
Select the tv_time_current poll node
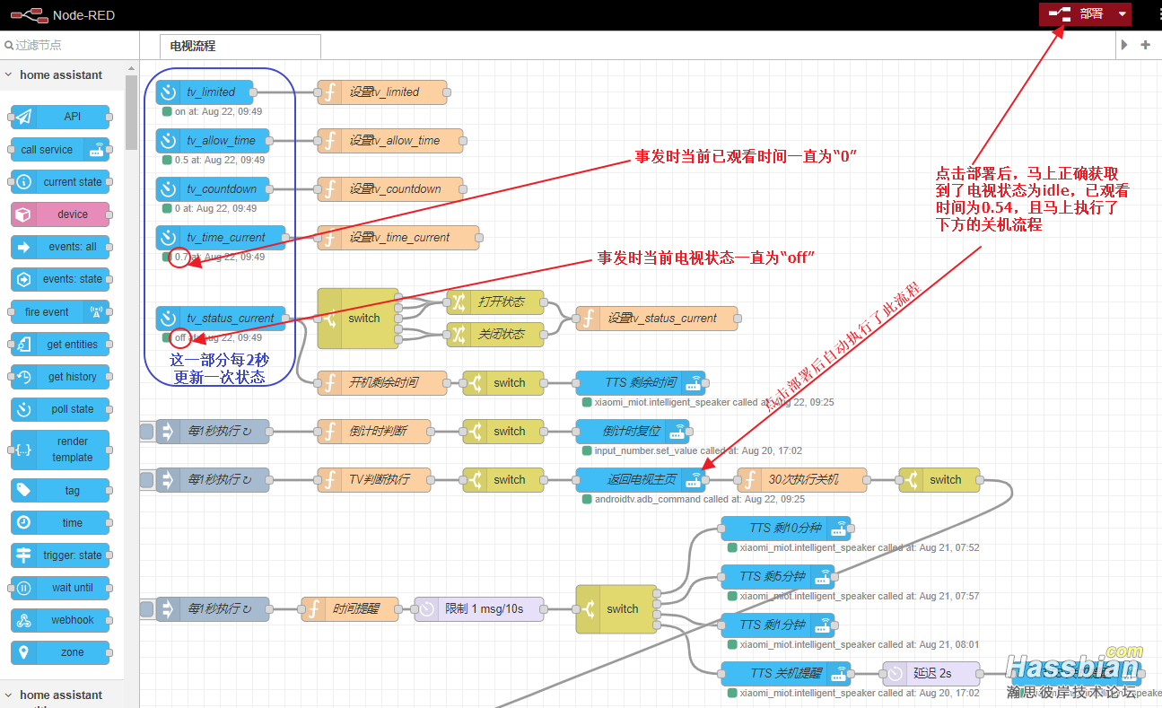coord(220,237)
